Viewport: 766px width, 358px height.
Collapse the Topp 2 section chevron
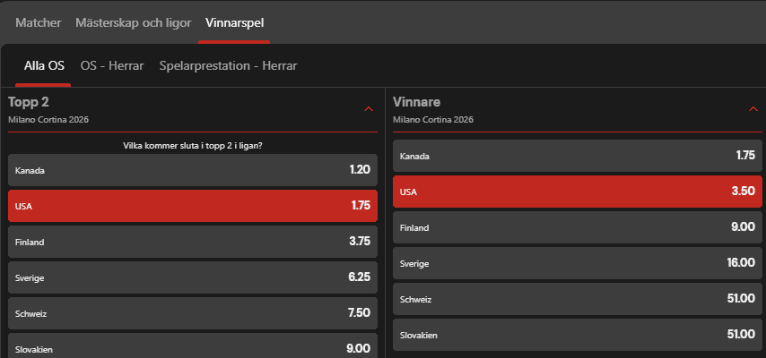coord(369,109)
